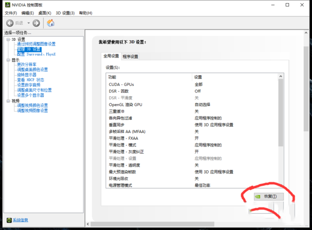
Task: Select 通过预览调整图像设置 in the tree
Action: pos(36,44)
